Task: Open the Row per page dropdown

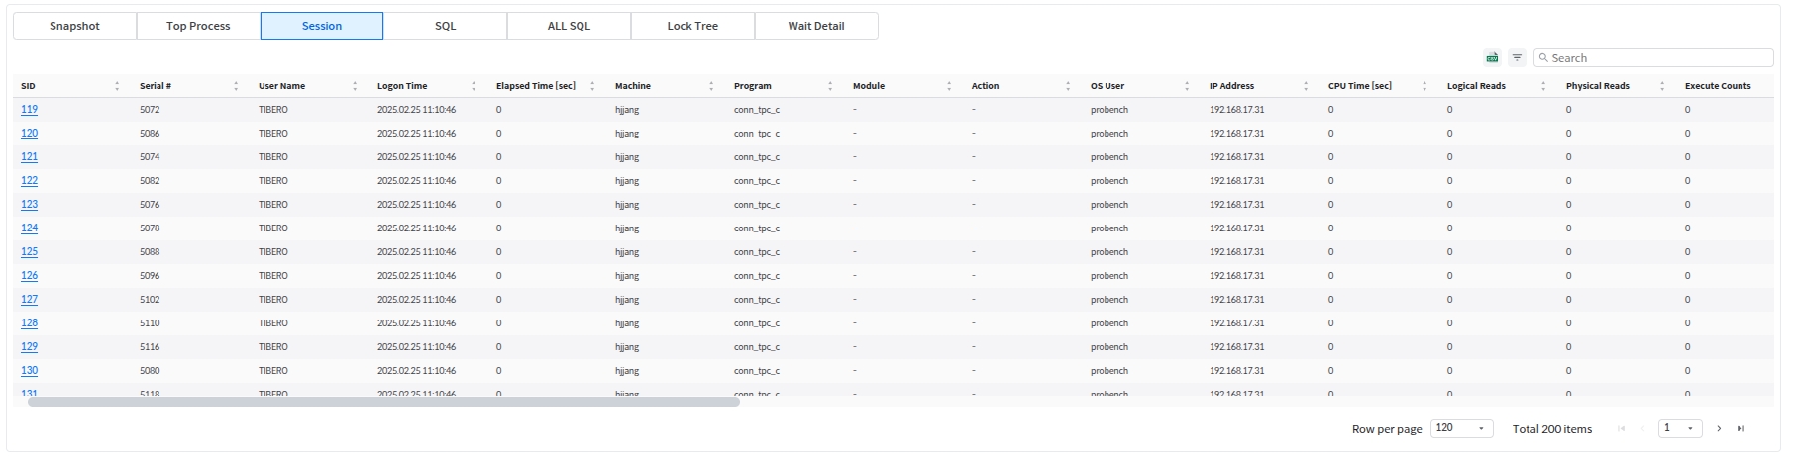Action: 1461,429
